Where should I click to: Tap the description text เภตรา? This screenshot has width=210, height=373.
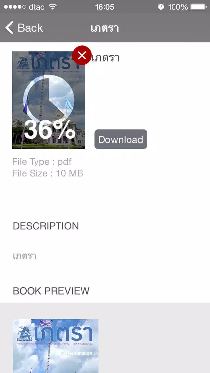pos(25,256)
